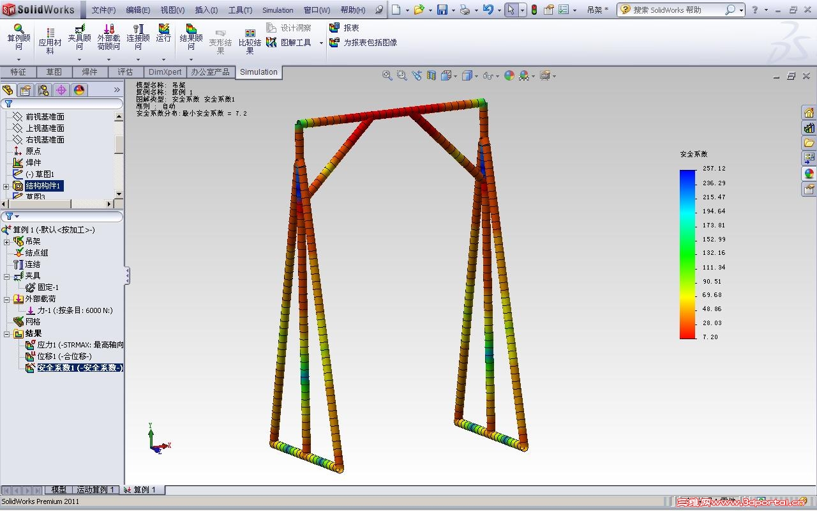Collapse the 结果 results node

(6, 333)
